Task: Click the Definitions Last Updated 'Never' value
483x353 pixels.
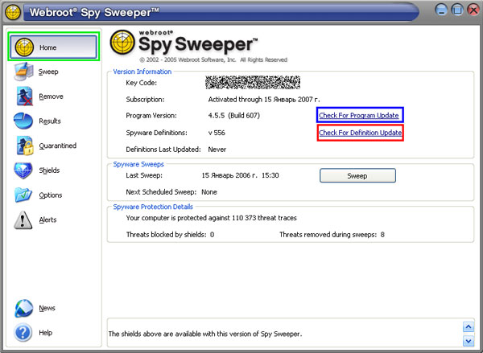Action: [x=217, y=150]
